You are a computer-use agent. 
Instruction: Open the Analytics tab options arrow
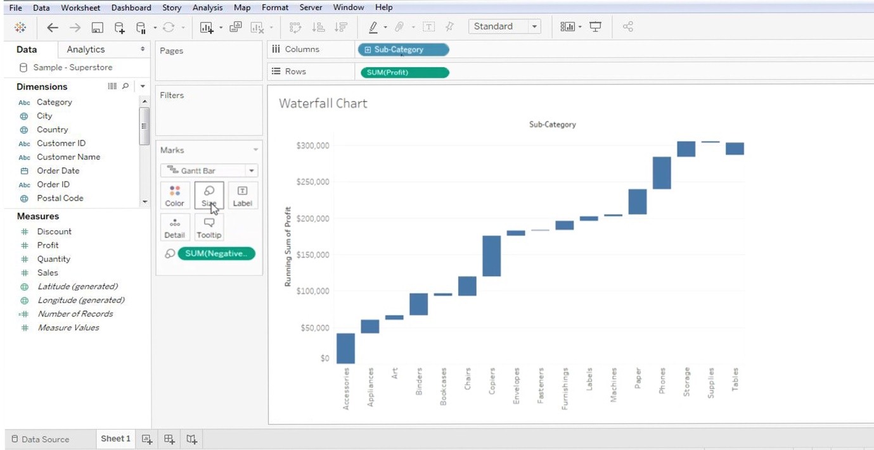click(143, 49)
